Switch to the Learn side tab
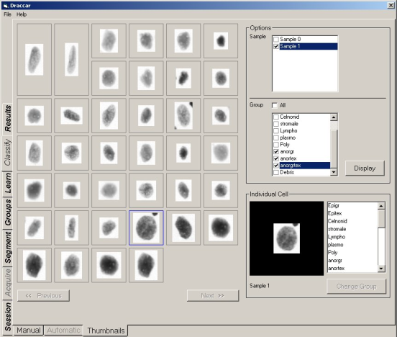The width and height of the screenshot is (397, 337). (7, 183)
